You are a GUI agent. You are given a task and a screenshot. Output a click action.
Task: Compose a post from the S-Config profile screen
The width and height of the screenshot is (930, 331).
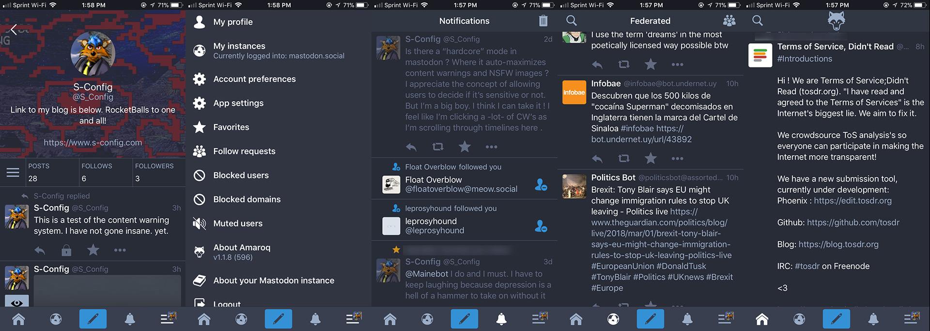93,319
